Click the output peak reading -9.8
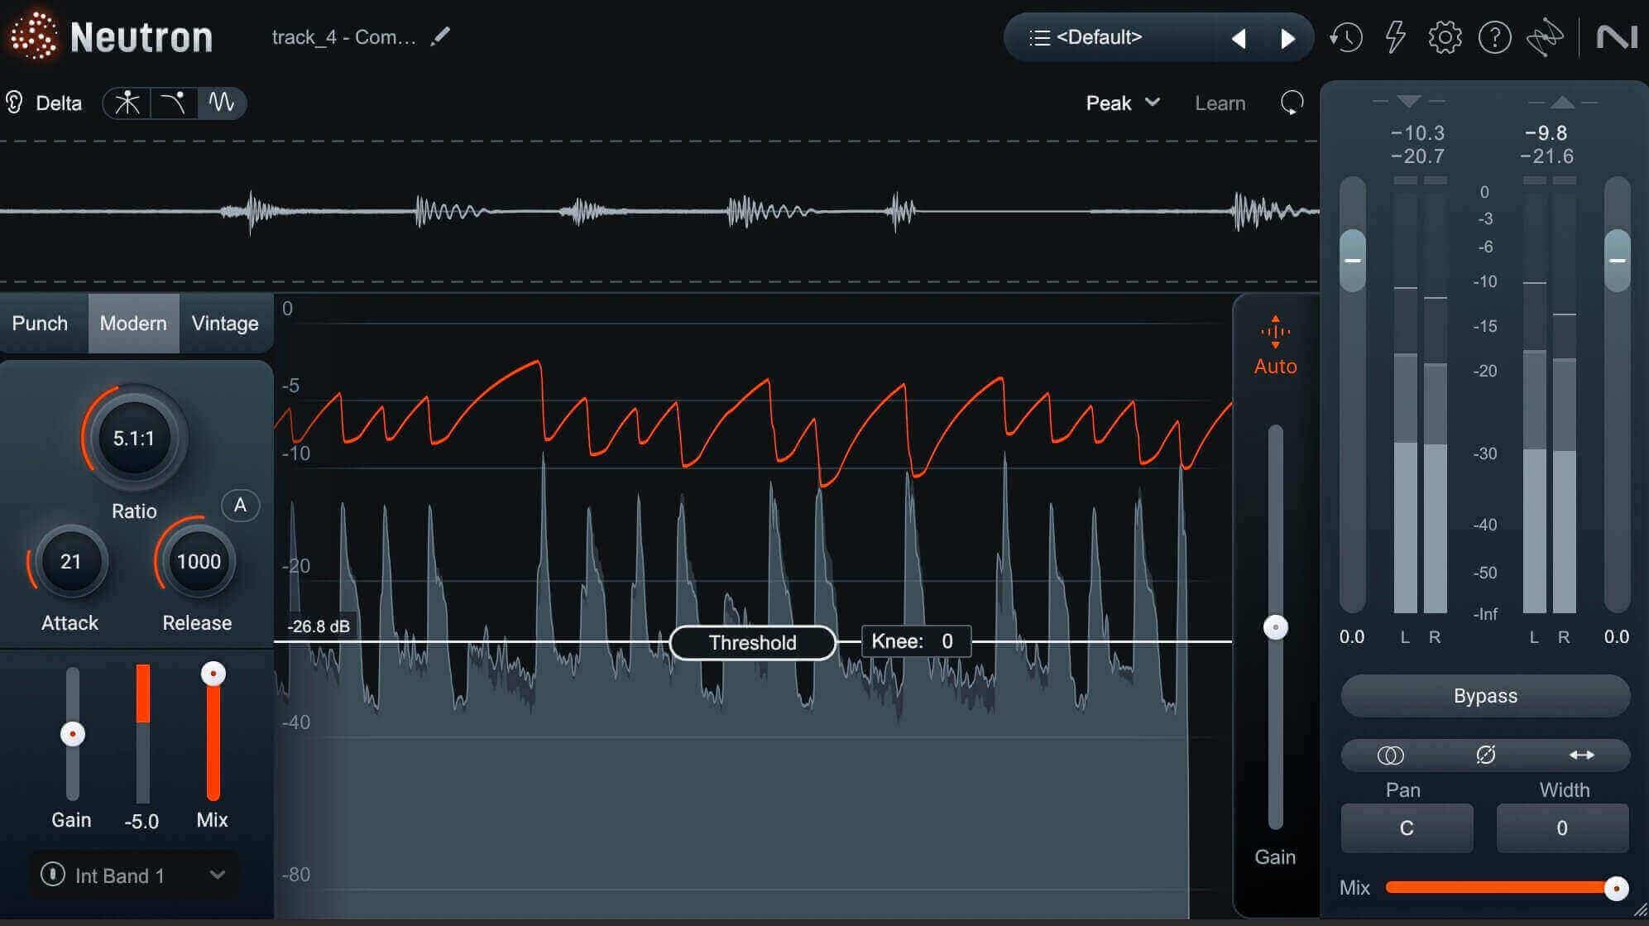The image size is (1649, 926). click(1546, 132)
